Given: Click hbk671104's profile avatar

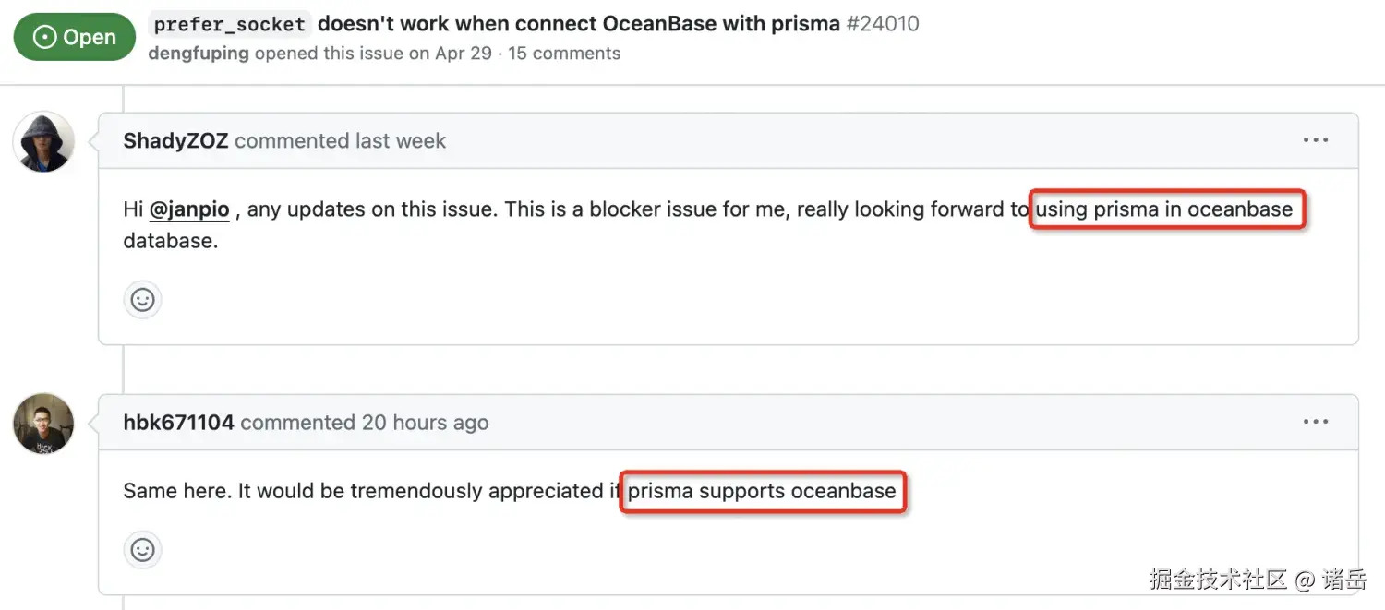Looking at the screenshot, I should point(43,424).
